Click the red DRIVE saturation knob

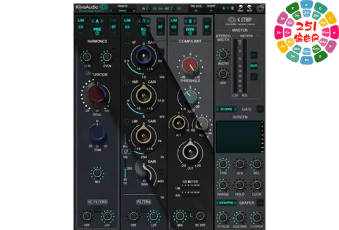click(97, 94)
